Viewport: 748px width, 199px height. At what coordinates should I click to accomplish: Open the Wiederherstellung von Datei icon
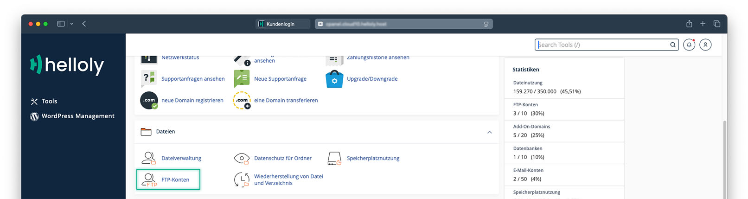242,180
